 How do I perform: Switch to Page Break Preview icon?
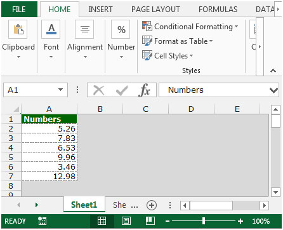150,221
